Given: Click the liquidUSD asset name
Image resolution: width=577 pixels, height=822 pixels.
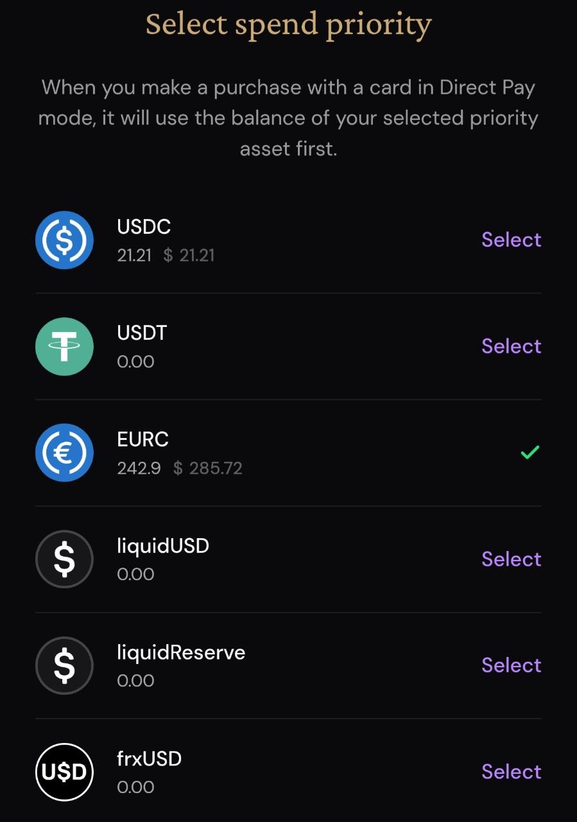Looking at the screenshot, I should (163, 546).
